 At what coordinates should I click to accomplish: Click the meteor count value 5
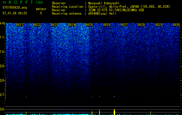41,13
